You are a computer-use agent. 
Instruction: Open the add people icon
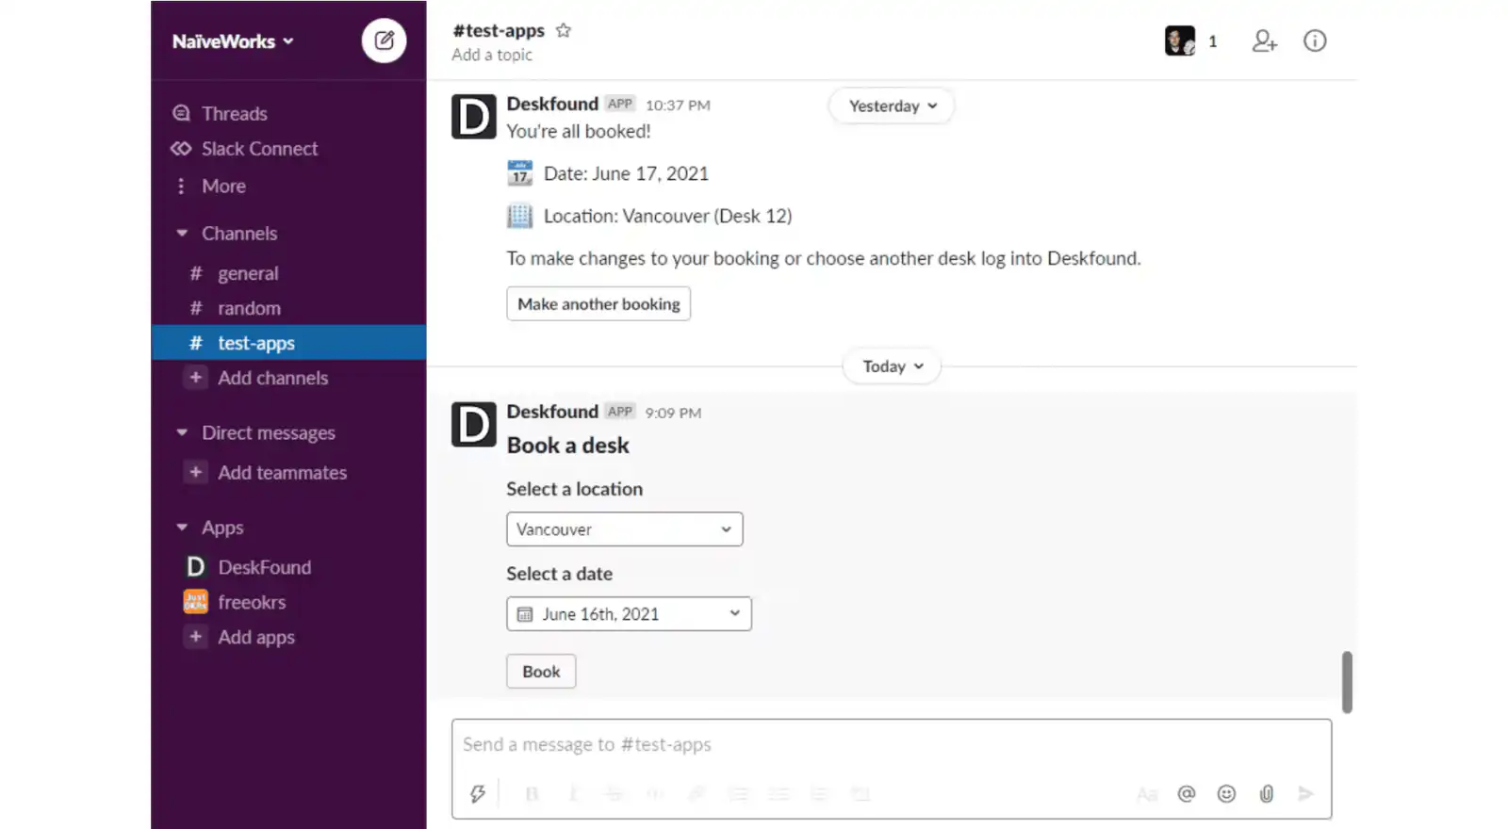tap(1264, 41)
